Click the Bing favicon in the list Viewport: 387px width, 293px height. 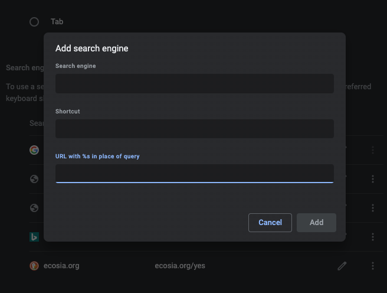(x=34, y=237)
